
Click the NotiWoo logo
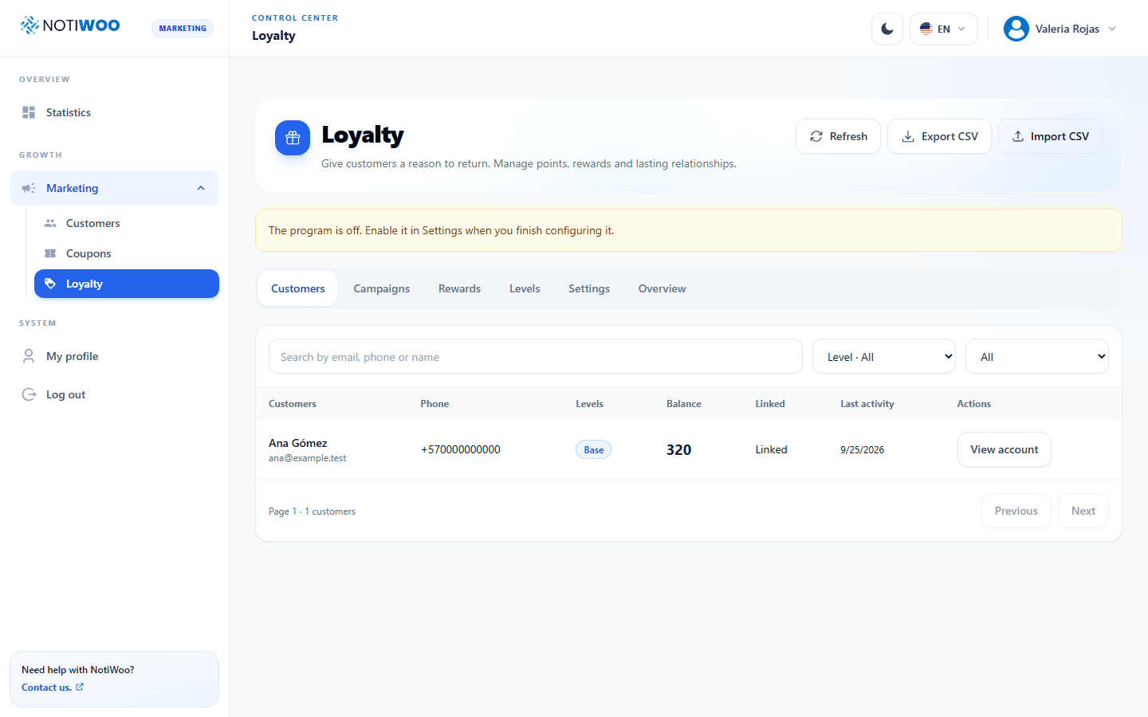click(70, 25)
